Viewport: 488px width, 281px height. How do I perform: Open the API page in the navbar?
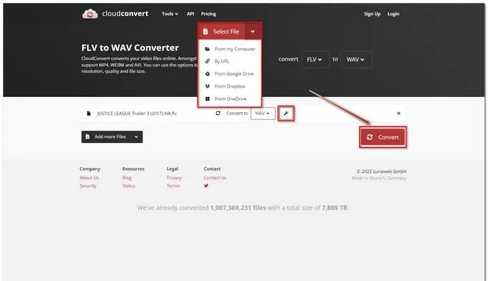190,14
